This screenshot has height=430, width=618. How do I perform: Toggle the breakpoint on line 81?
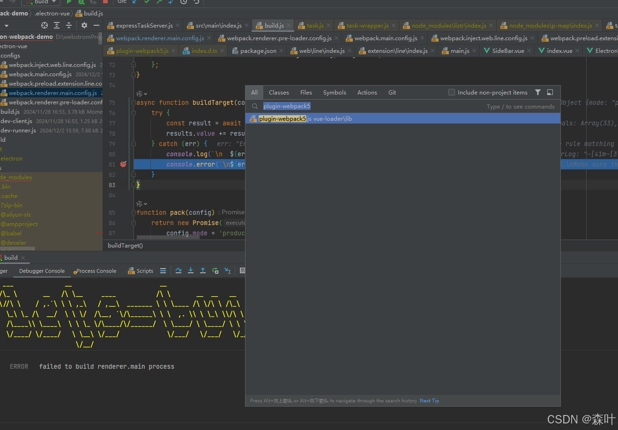click(x=123, y=164)
